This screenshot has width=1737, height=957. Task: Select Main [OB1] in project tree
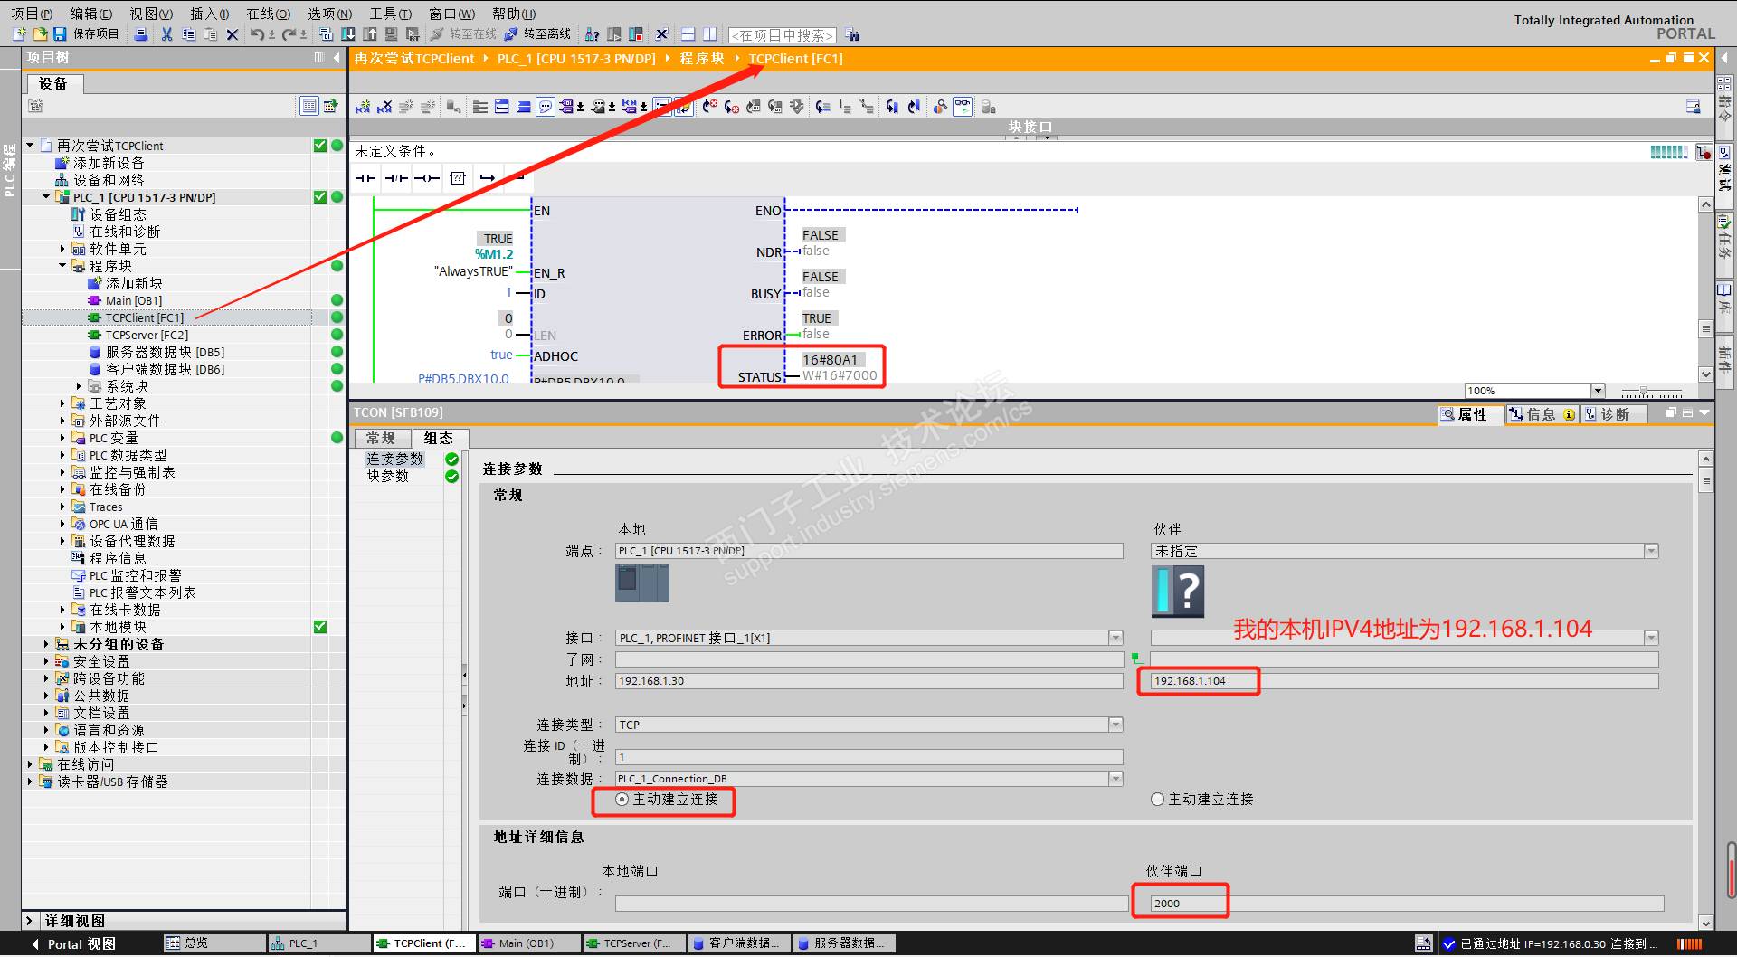point(134,300)
